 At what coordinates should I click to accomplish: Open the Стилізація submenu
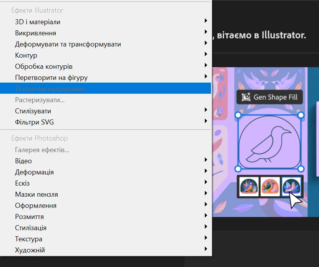tap(106, 228)
